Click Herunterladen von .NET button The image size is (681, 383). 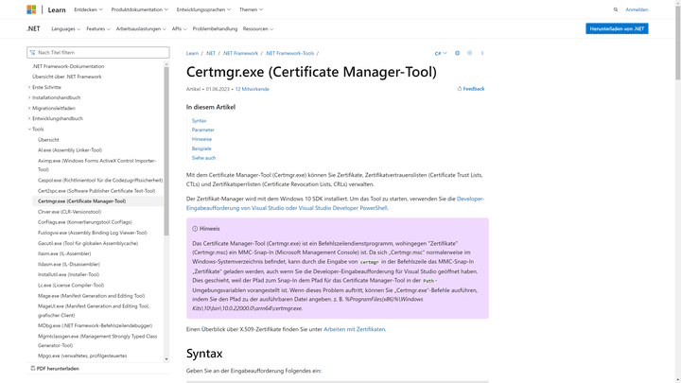tap(617, 28)
